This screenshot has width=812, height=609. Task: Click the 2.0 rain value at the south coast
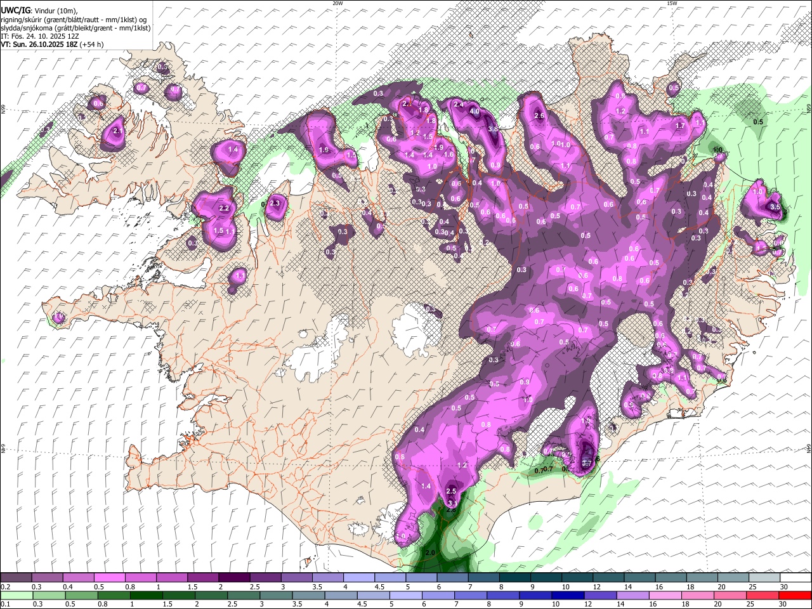pos(430,553)
